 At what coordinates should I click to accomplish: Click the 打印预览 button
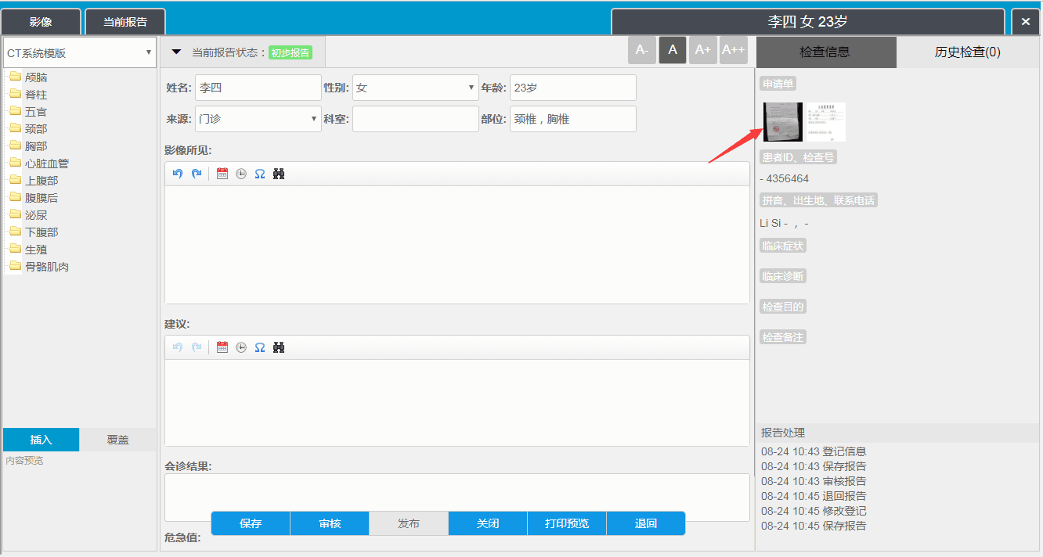coord(567,523)
